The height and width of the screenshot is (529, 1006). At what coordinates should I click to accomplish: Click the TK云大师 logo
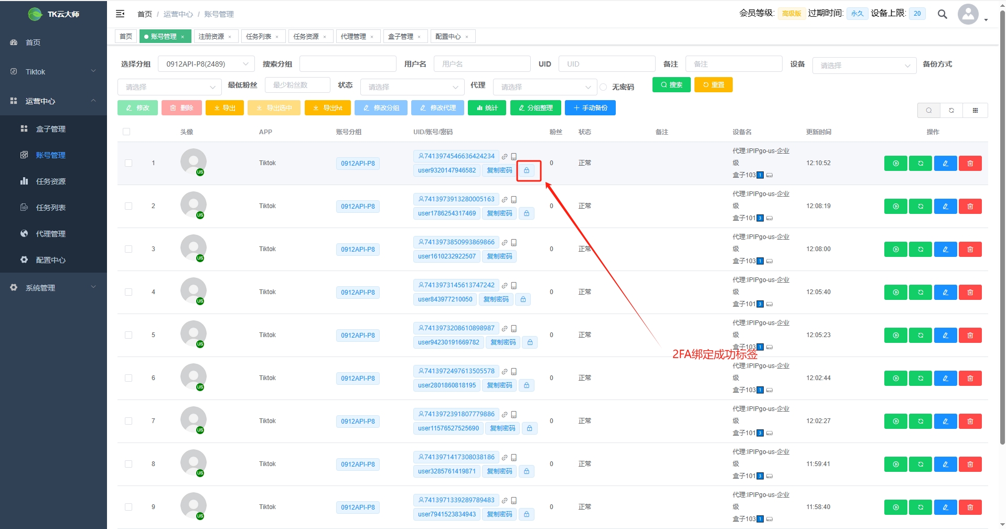click(x=53, y=14)
